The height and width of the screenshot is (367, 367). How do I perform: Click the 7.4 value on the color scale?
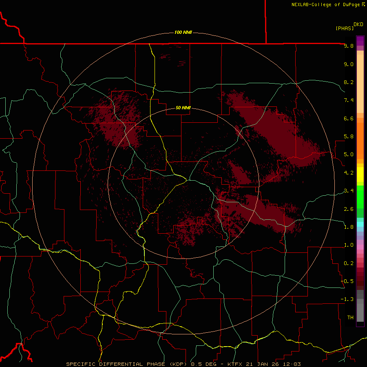click(x=349, y=100)
